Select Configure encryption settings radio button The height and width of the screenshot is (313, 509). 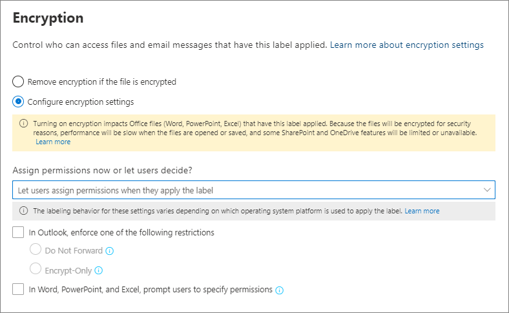coord(18,102)
